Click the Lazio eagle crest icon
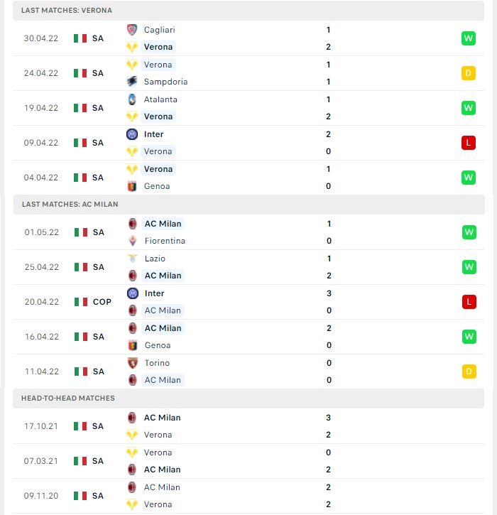The image size is (497, 515). point(133,259)
